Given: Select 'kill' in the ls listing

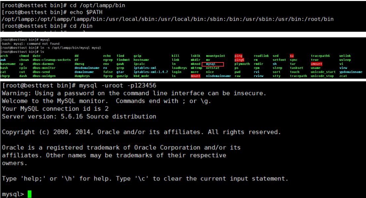Looking at the screenshot, I should [176, 56].
